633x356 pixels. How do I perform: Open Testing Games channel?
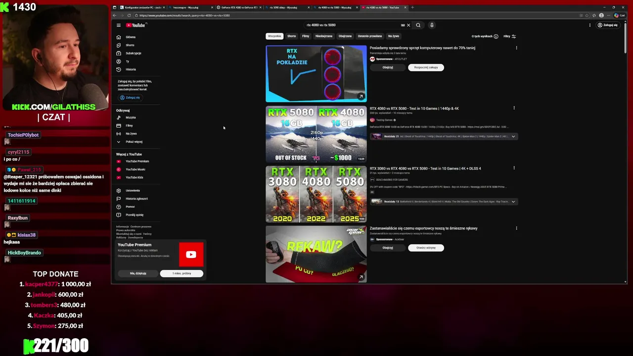coord(384,120)
